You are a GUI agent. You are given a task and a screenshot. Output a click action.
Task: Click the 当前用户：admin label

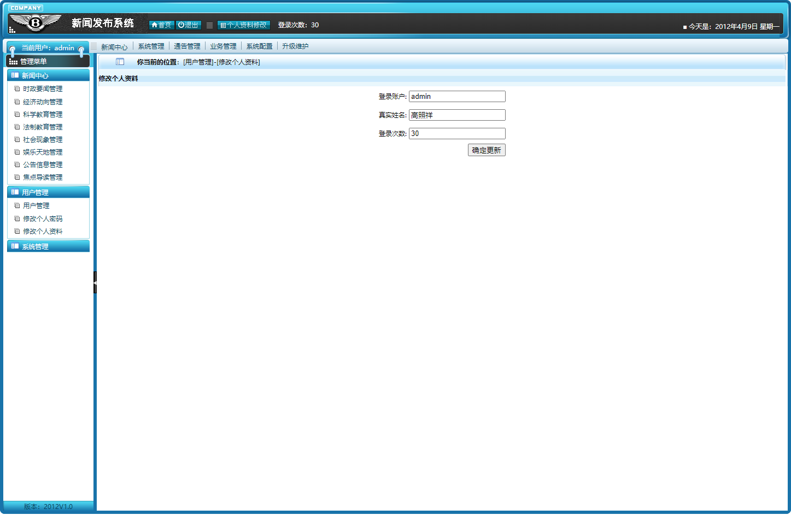pos(48,48)
